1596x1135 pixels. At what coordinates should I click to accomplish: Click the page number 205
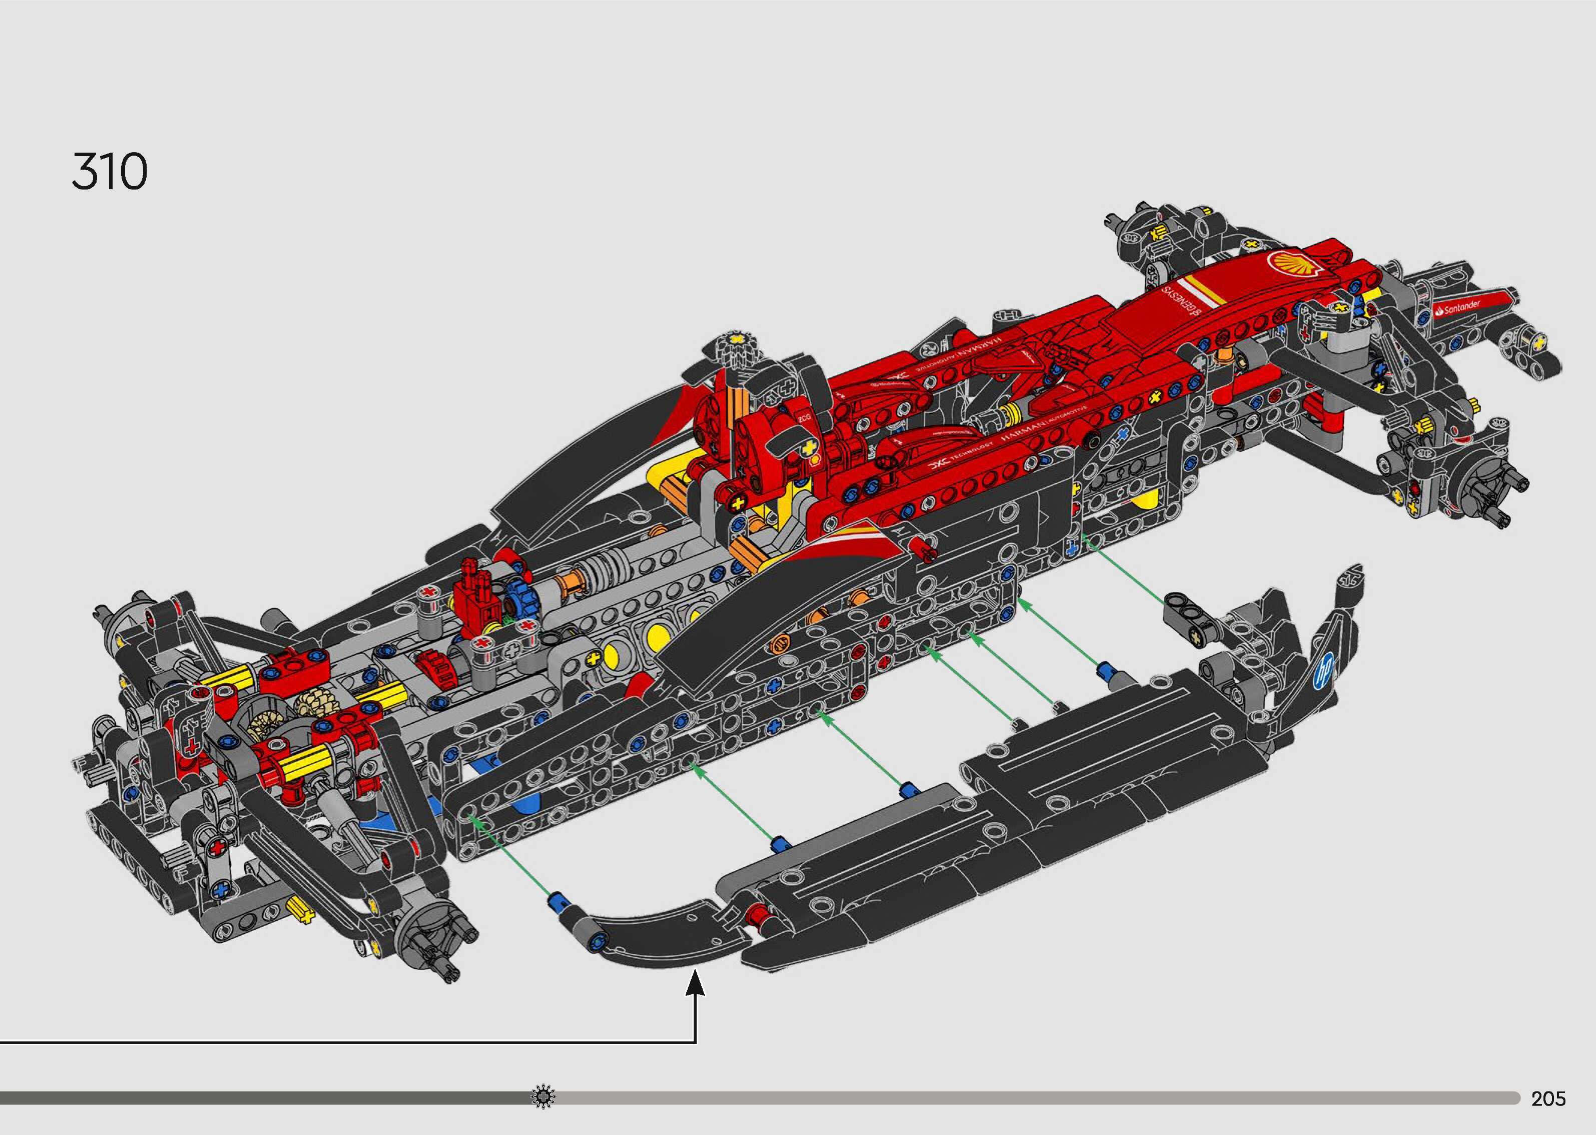click(1548, 1098)
